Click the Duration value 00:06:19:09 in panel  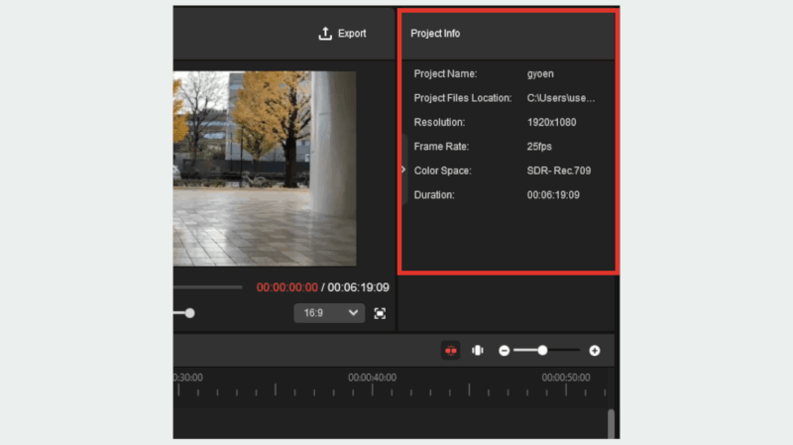tap(553, 195)
